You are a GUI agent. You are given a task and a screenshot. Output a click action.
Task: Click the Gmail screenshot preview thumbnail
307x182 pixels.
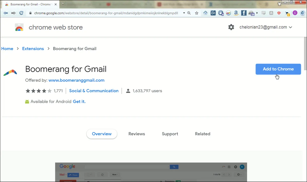click(151, 172)
